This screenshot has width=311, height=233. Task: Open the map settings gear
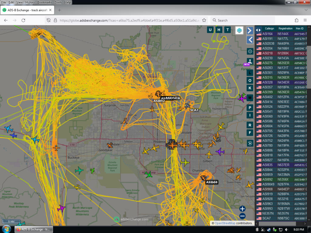tap(250, 51)
